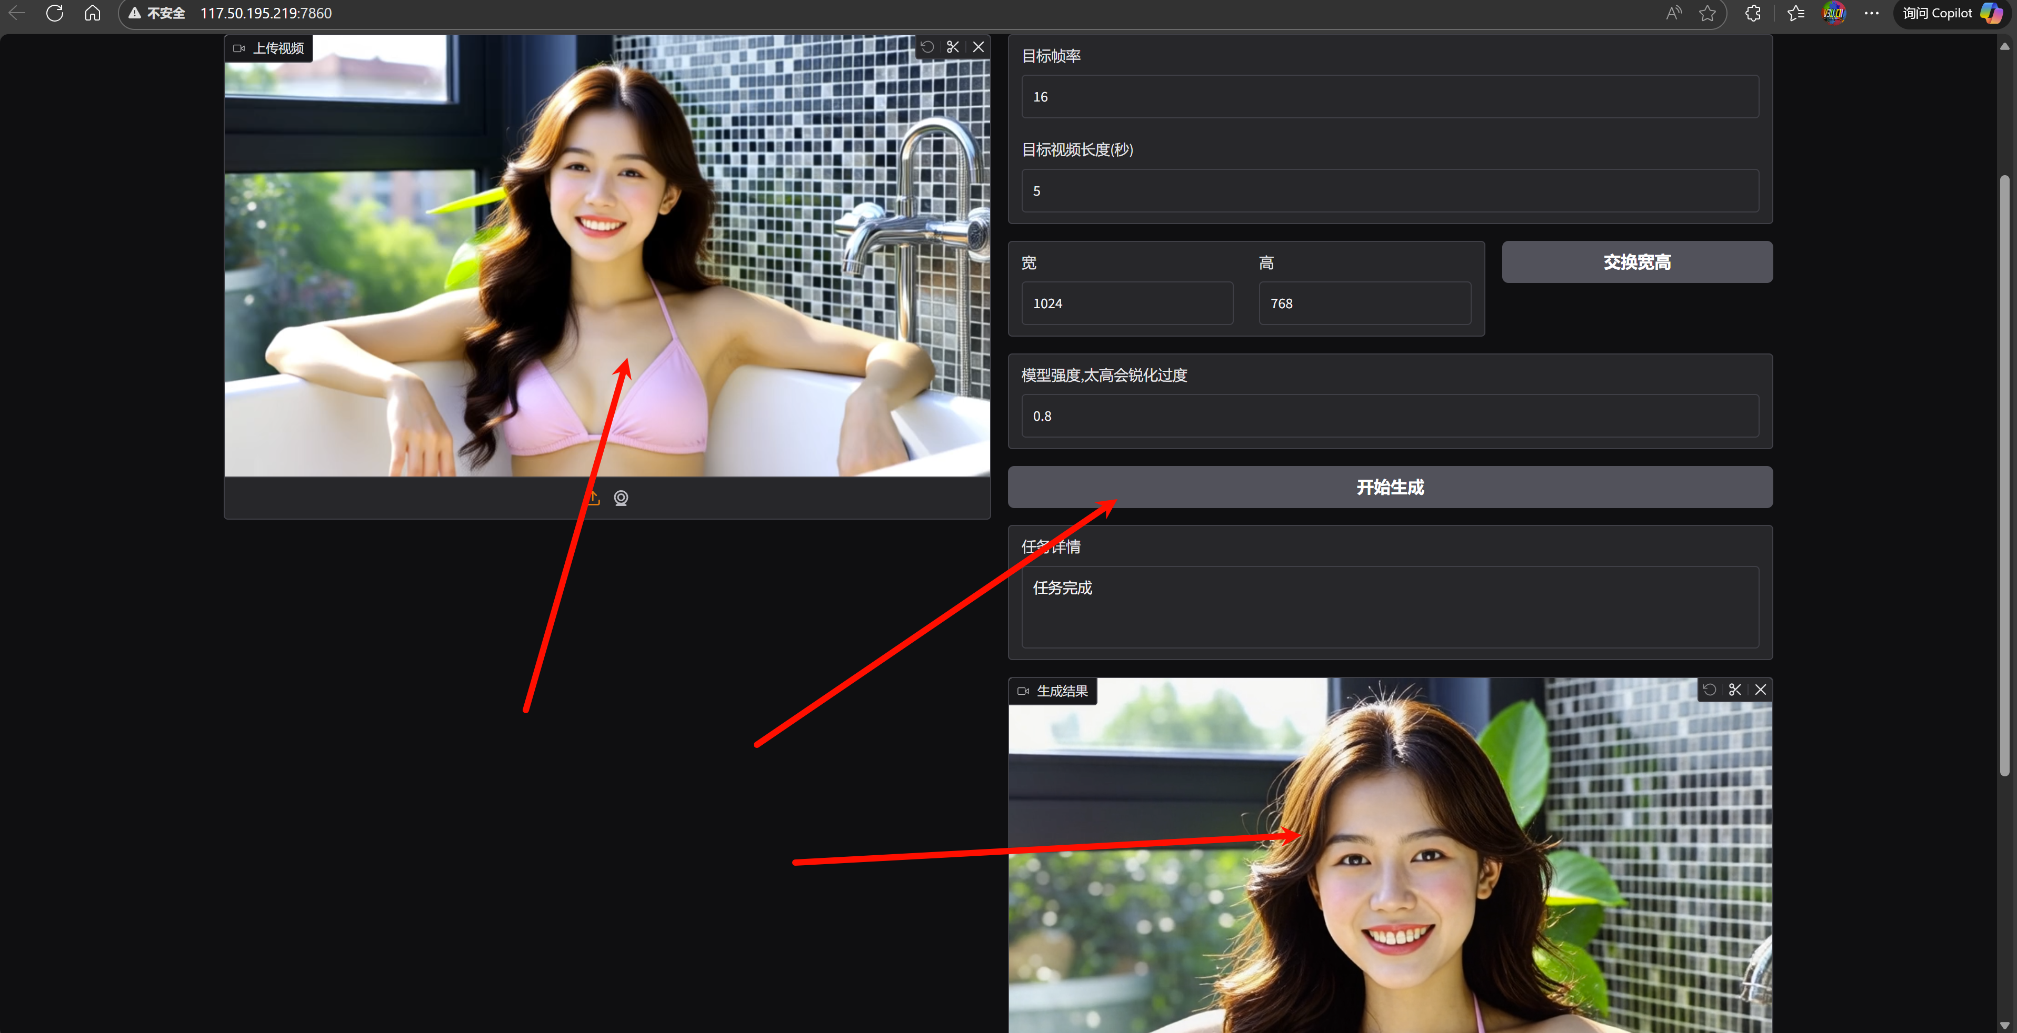This screenshot has width=2017, height=1033.
Task: Click undo icon on uploaded video panel
Action: tap(927, 47)
